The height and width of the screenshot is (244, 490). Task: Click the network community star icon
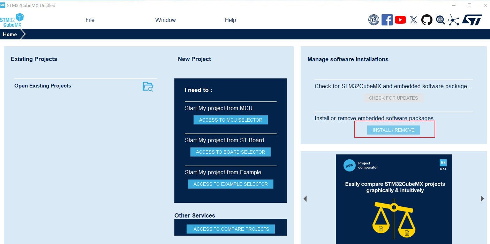click(453, 20)
